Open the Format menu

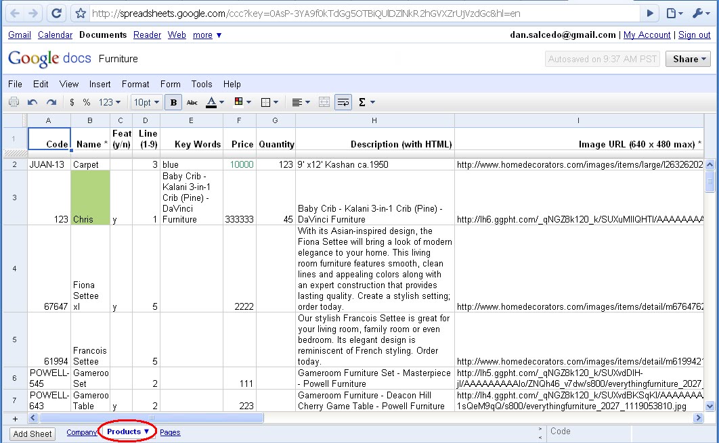coord(135,84)
